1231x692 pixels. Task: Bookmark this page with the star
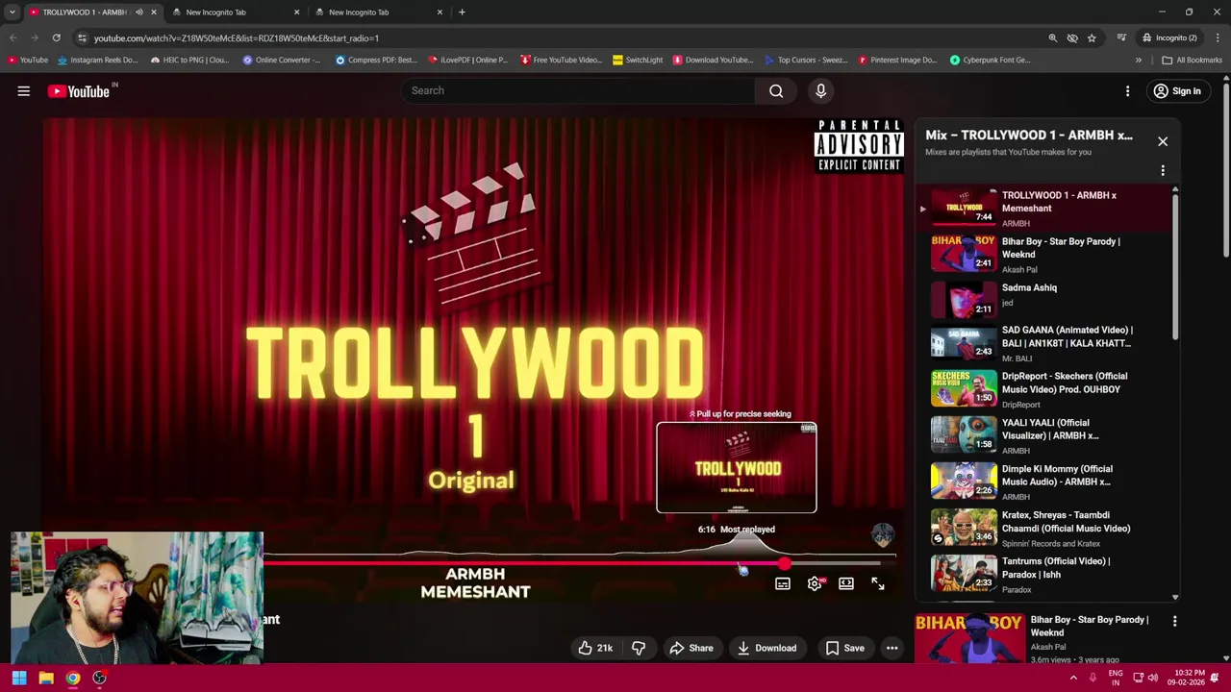click(x=1092, y=38)
